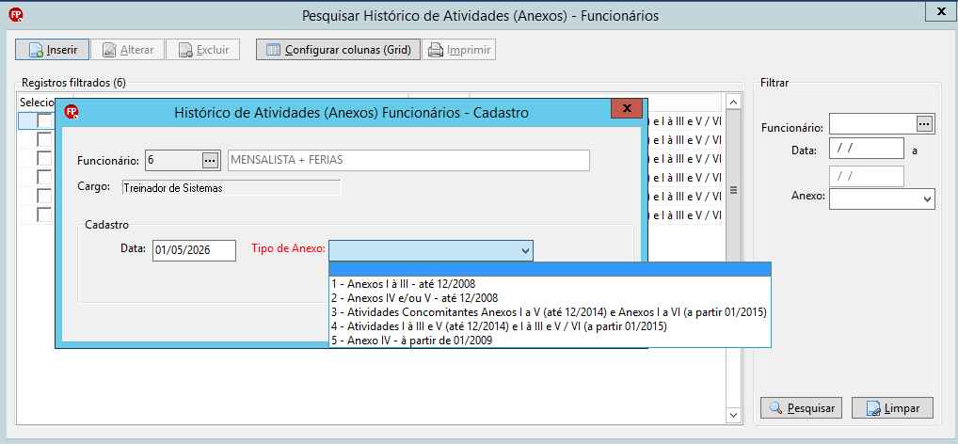958x444 pixels.
Task: Click the Pesquisar search button
Action: click(802, 407)
